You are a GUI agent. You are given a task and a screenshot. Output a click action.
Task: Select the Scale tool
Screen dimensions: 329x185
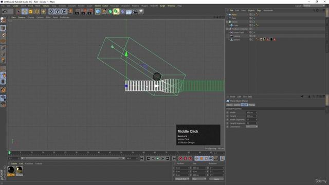click(31, 11)
